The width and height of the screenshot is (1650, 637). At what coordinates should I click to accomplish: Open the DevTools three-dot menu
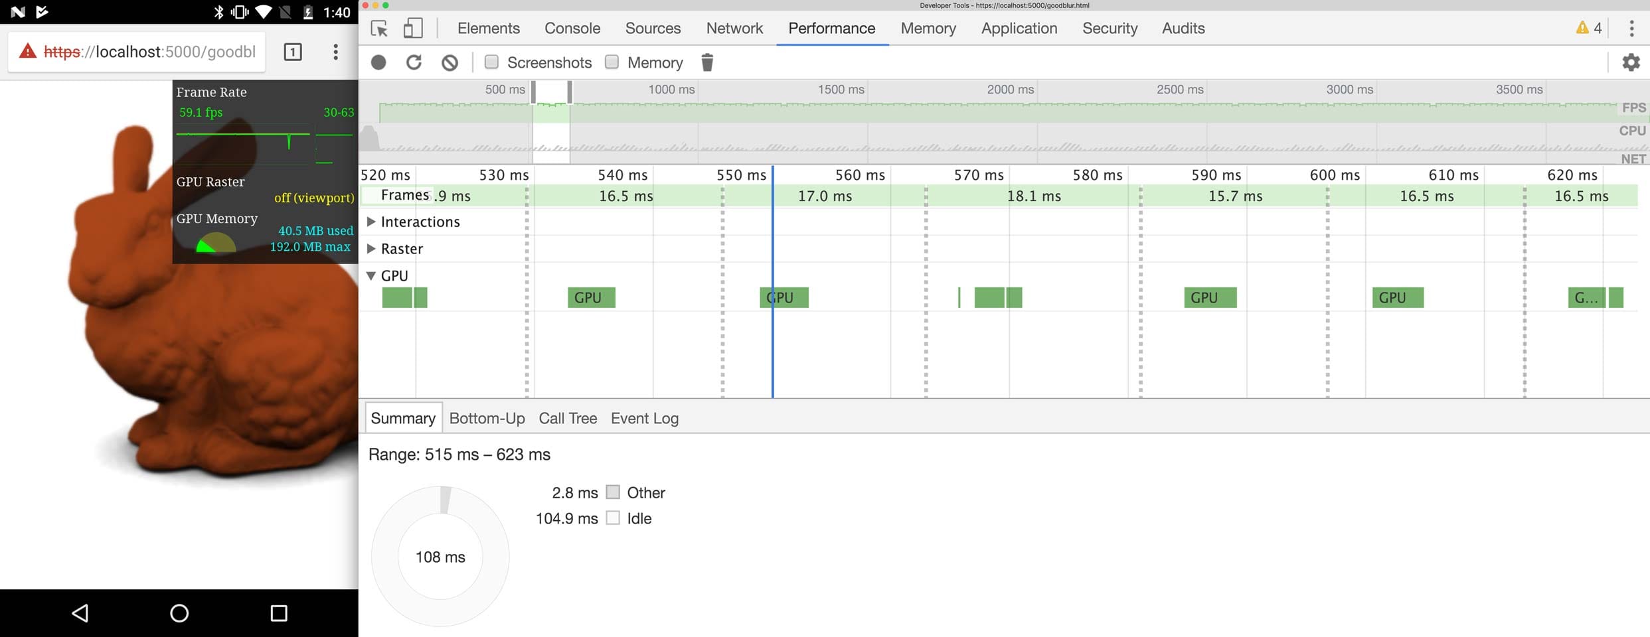pyautogui.click(x=1631, y=29)
